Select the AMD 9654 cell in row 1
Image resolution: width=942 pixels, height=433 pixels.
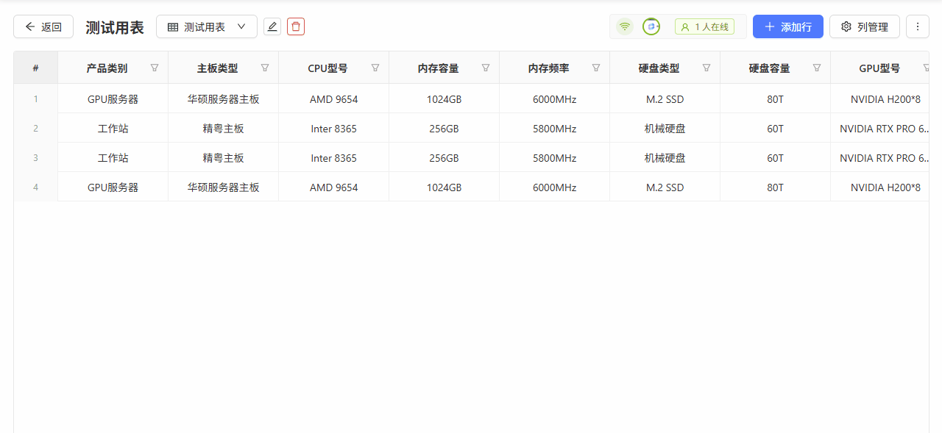pyautogui.click(x=333, y=99)
